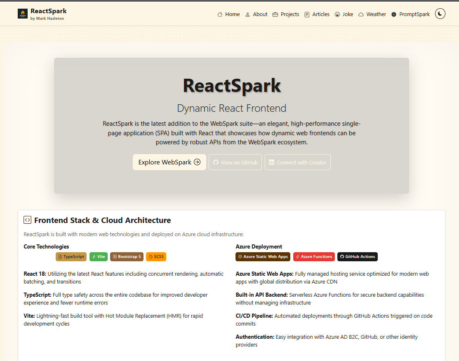Image resolution: width=459 pixels, height=361 pixels.
Task: Click the Explore WebSpark button
Action: pyautogui.click(x=169, y=162)
